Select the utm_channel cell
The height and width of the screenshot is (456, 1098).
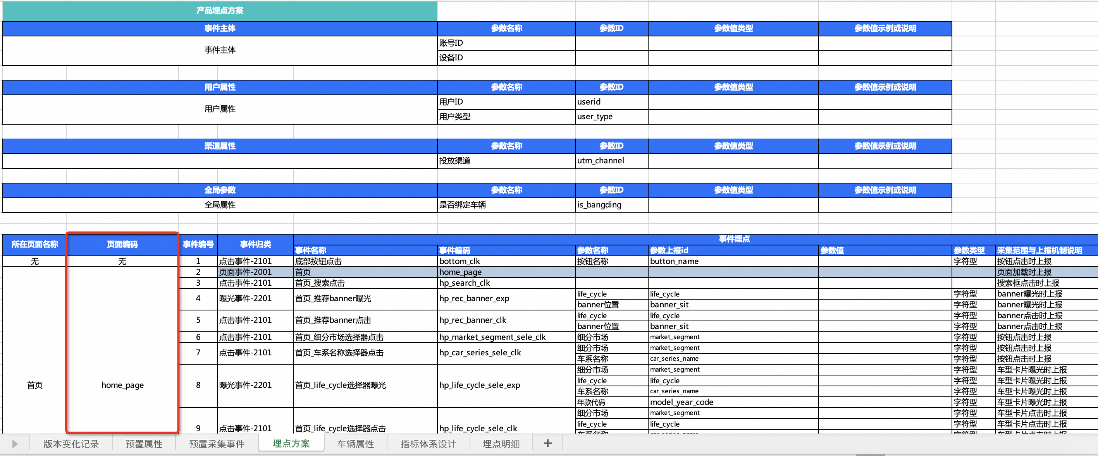[612, 161]
